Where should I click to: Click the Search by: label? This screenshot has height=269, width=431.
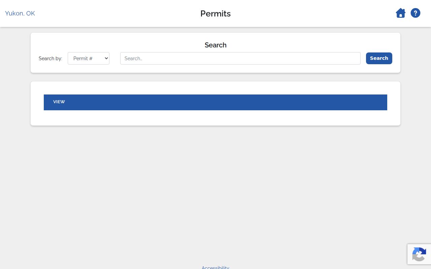(51, 59)
